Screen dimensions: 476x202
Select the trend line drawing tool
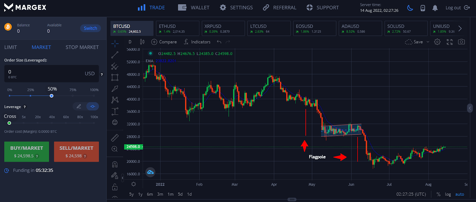[x=115, y=55]
